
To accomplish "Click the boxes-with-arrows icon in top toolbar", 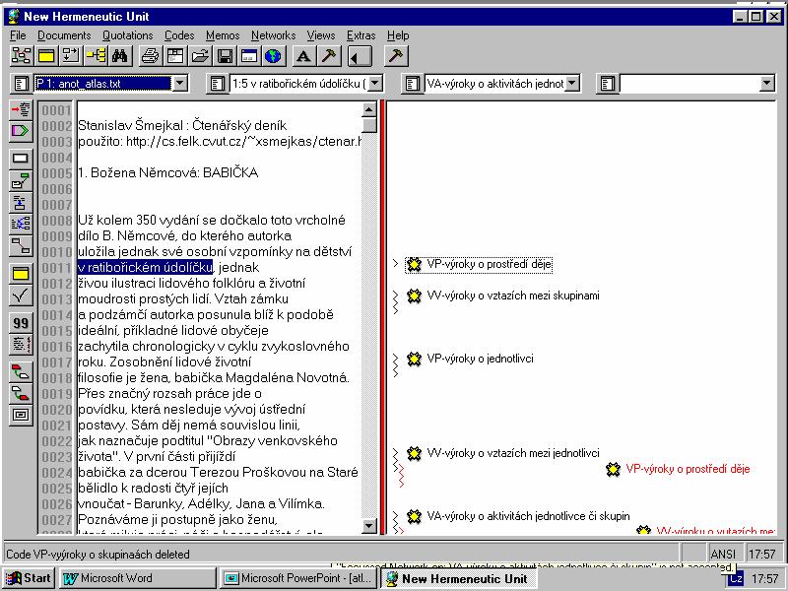I will pyautogui.click(x=71, y=56).
